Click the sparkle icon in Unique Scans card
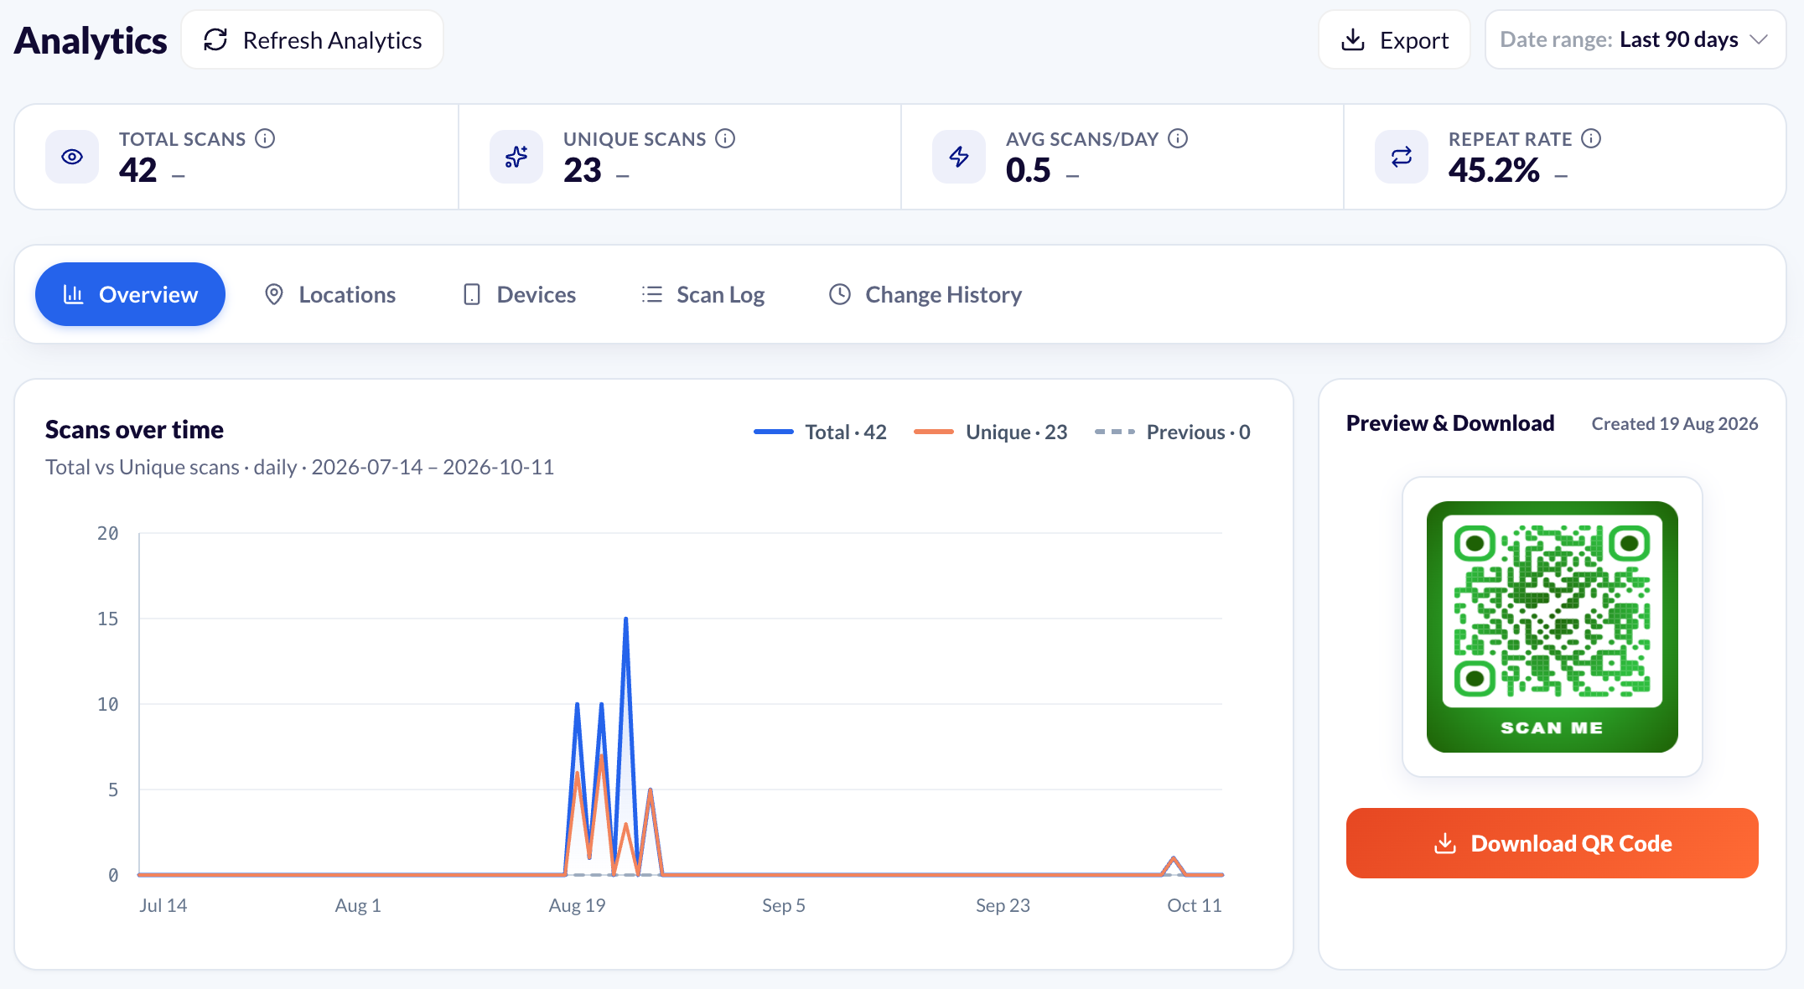The image size is (1804, 989). pos(516,157)
